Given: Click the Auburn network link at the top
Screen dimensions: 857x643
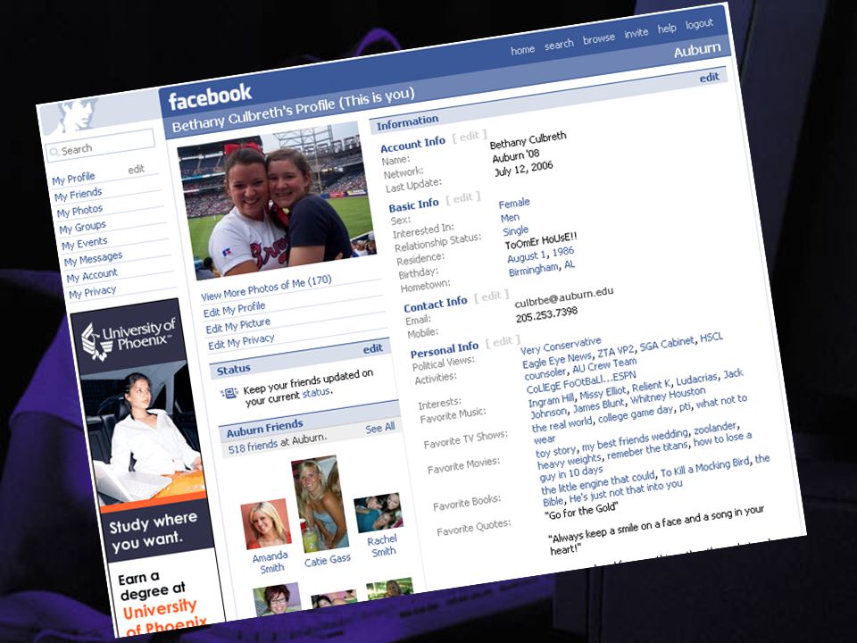Looking at the screenshot, I should [x=697, y=51].
